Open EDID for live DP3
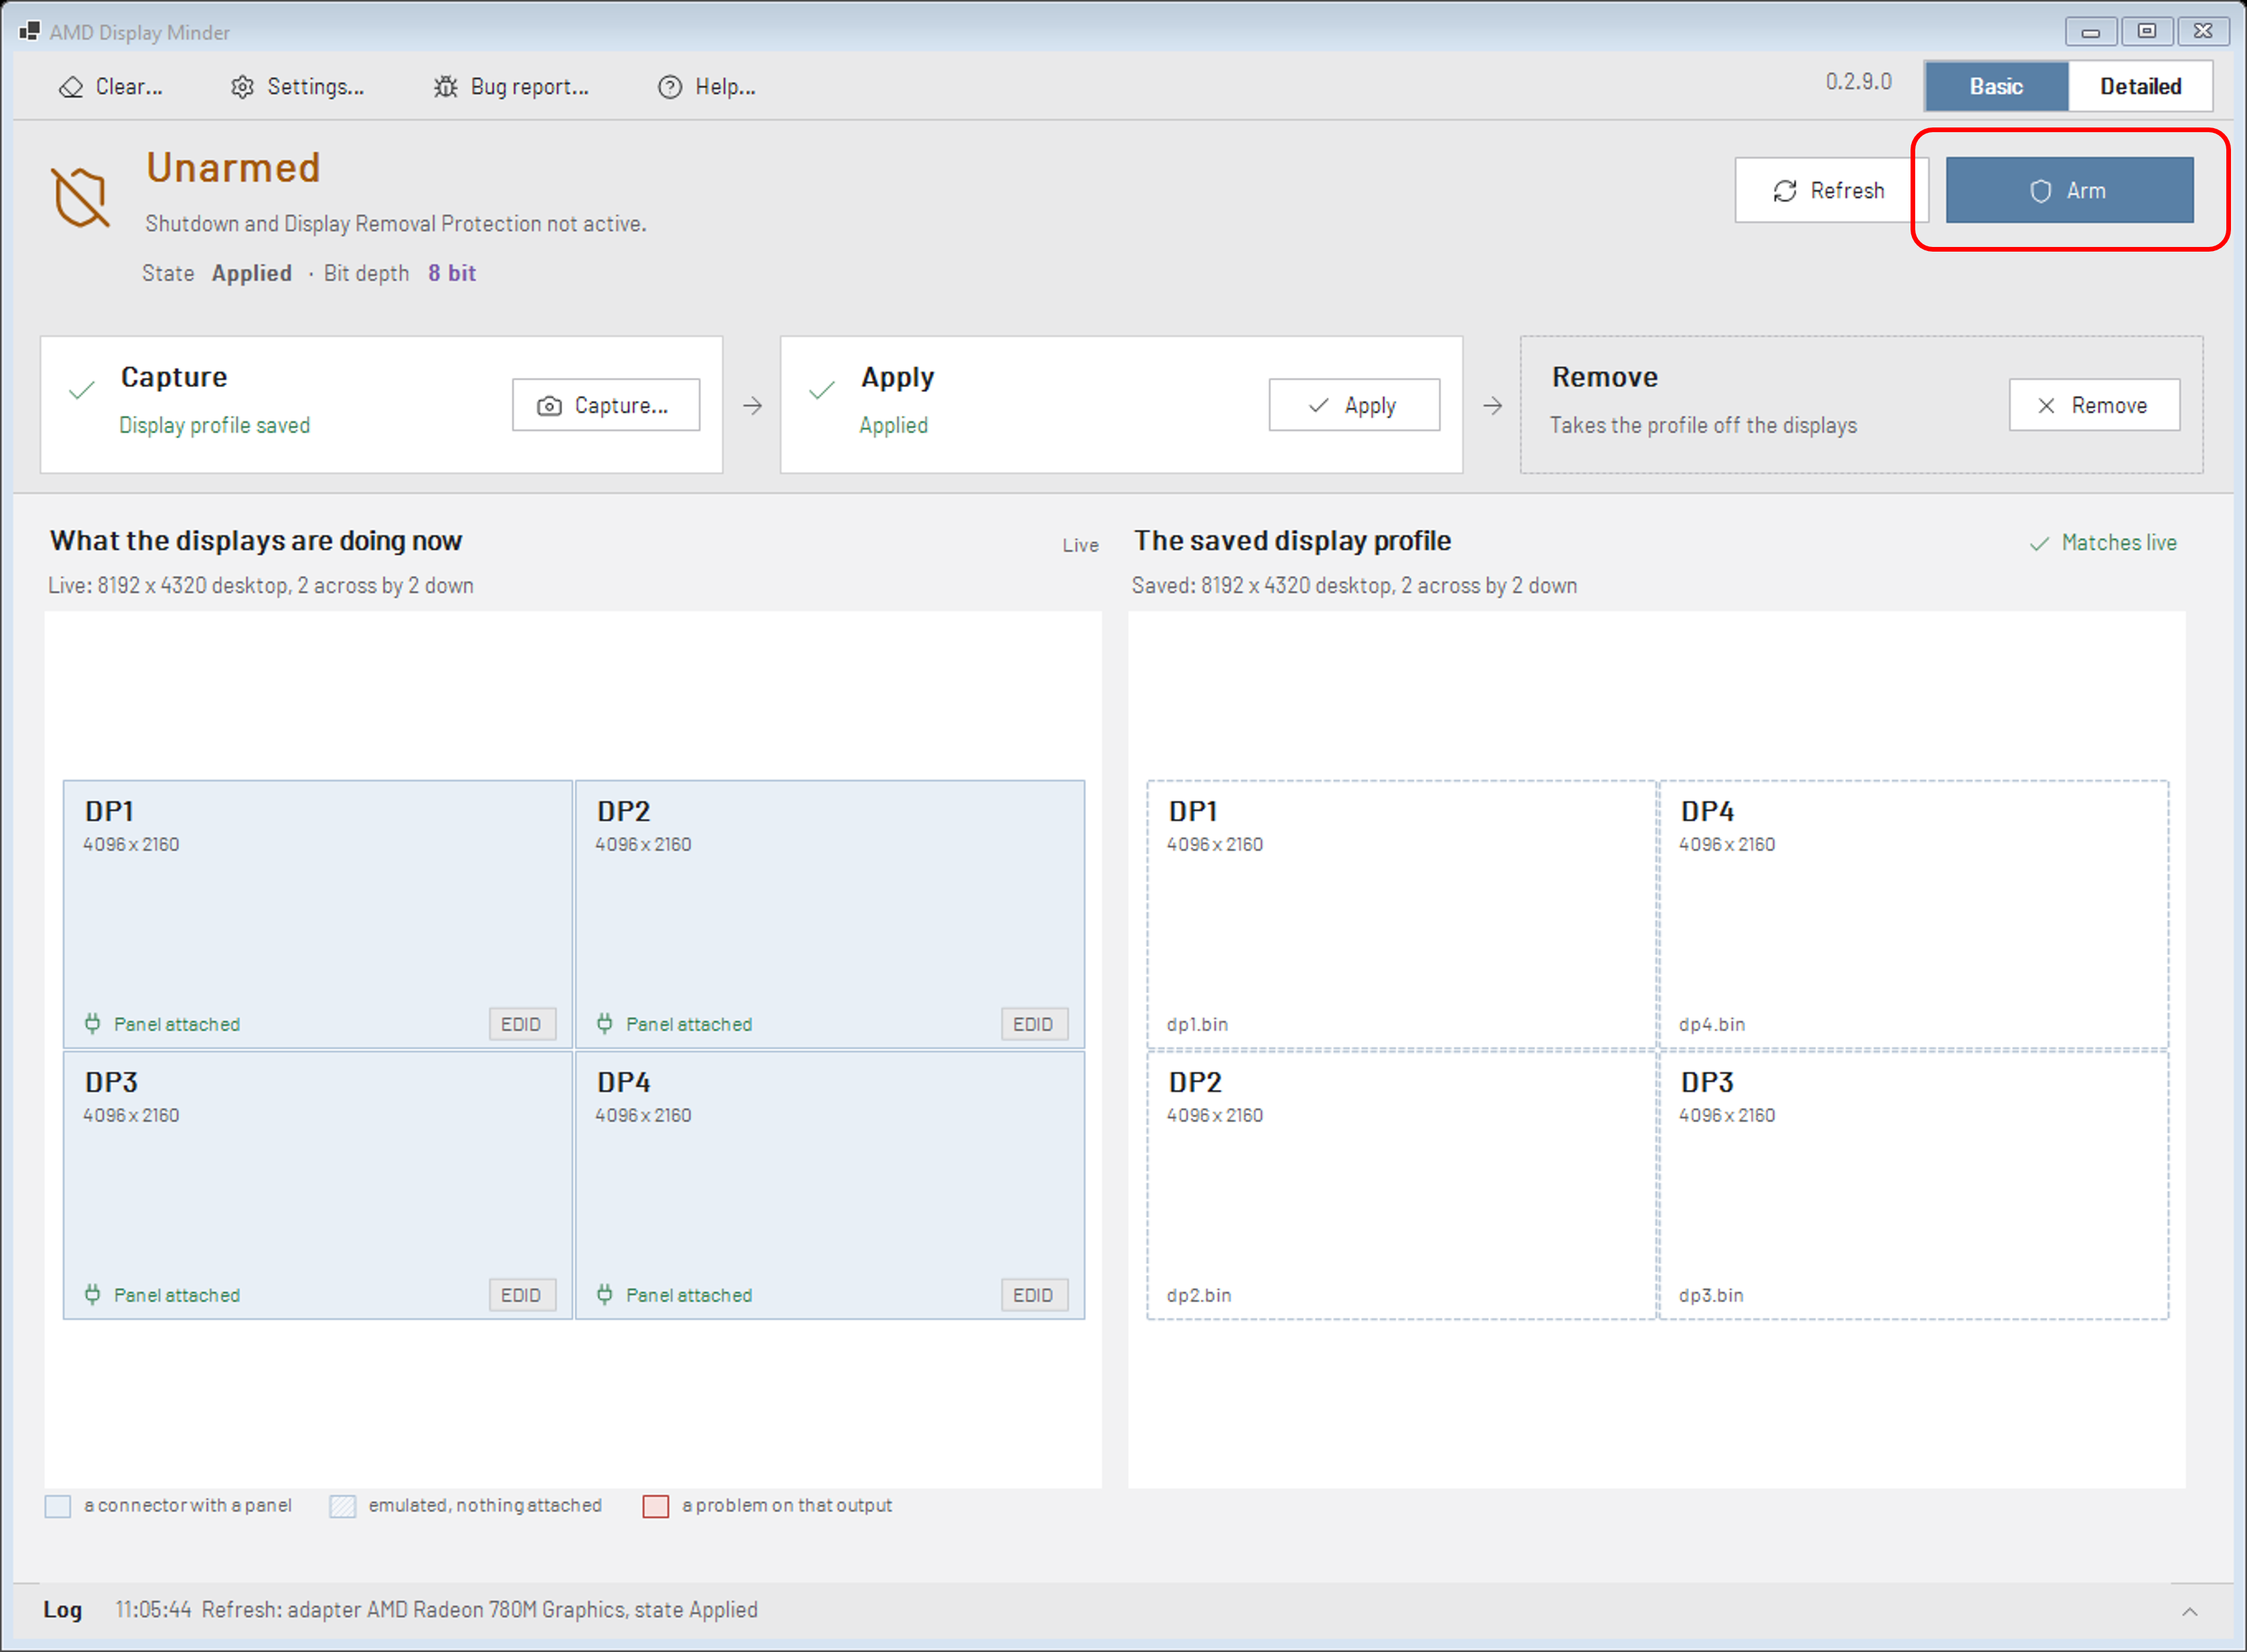 522,1295
